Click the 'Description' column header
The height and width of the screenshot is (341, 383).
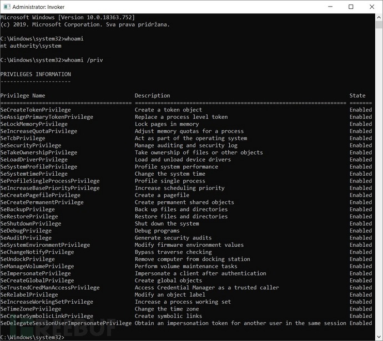tap(153, 95)
